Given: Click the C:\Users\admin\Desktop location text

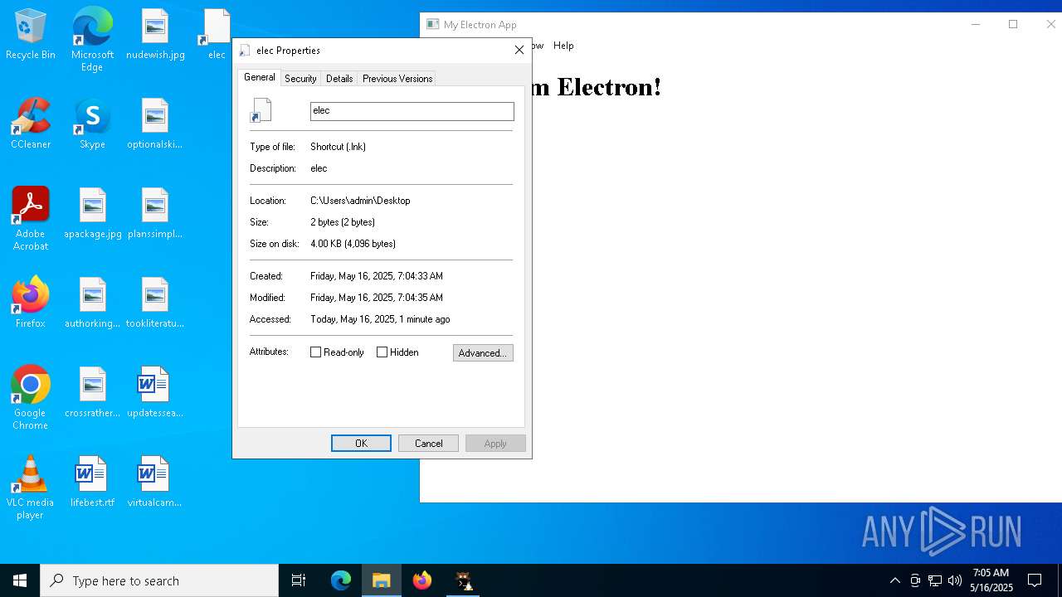Looking at the screenshot, I should pyautogui.click(x=360, y=201).
